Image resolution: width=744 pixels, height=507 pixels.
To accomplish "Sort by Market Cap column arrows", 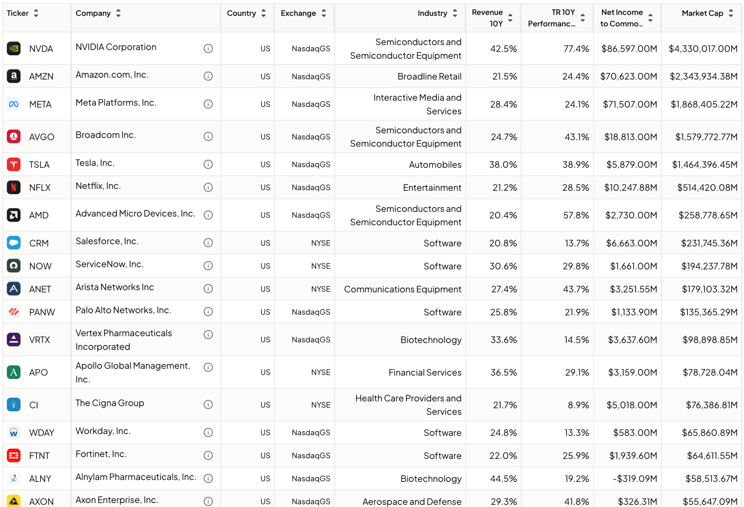I will [x=731, y=13].
